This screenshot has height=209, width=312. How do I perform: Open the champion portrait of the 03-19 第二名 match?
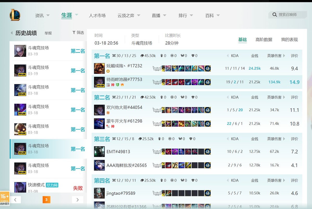[x=20, y=51]
